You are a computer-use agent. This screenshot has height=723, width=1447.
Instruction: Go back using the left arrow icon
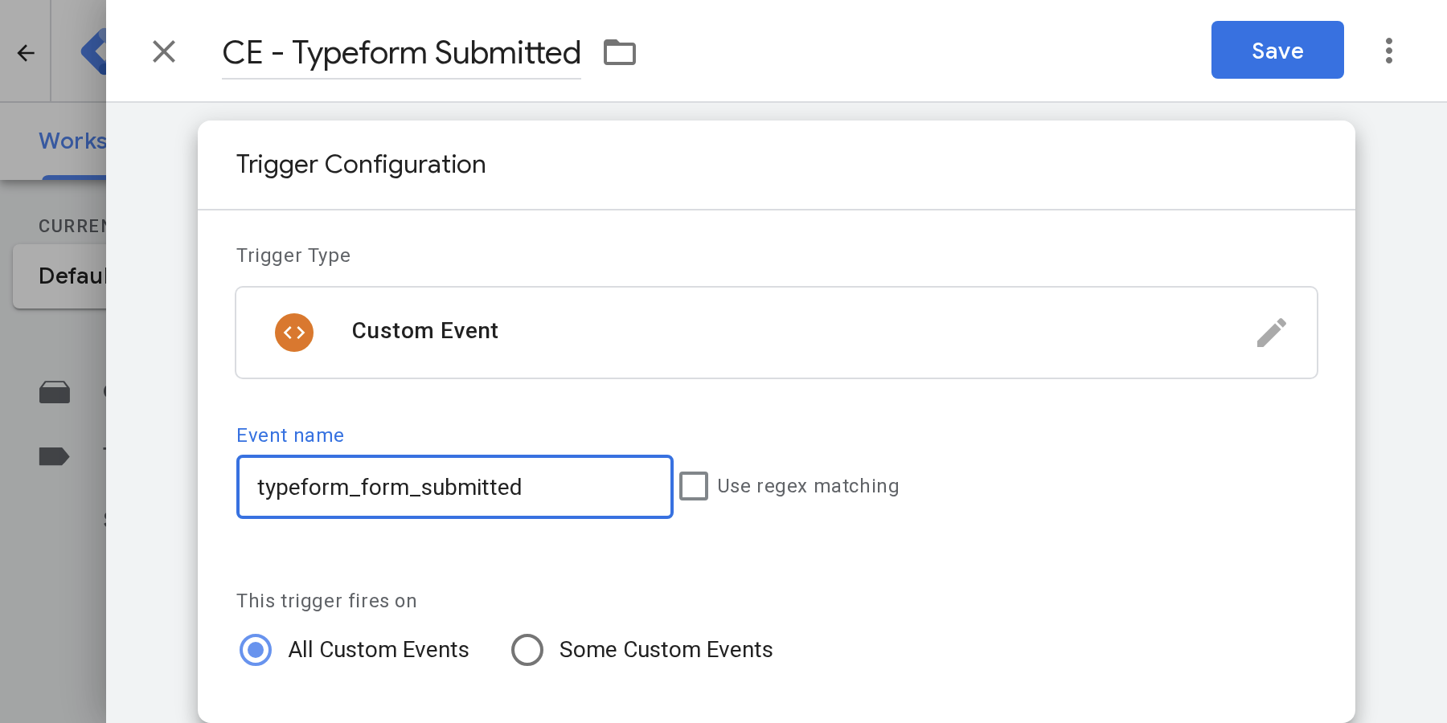[x=26, y=53]
